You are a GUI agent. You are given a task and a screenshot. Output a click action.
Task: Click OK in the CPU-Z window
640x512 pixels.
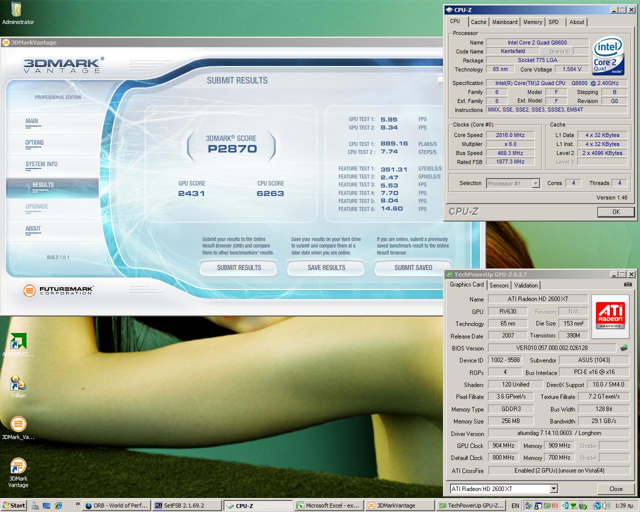point(616,212)
